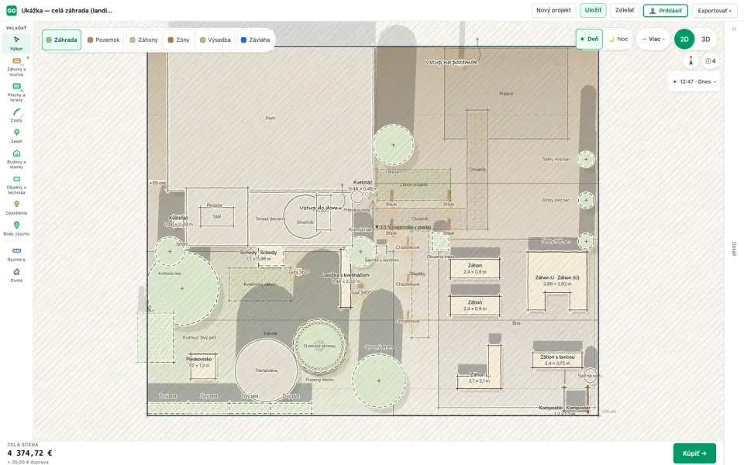The height and width of the screenshot is (465, 744).
Task: Select the Výber selection tool
Action: (16, 43)
